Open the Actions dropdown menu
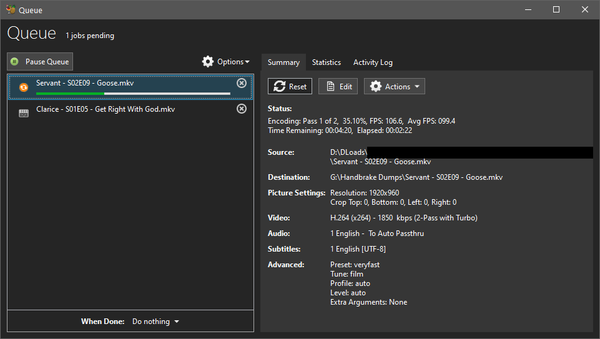The image size is (600, 339). (395, 87)
